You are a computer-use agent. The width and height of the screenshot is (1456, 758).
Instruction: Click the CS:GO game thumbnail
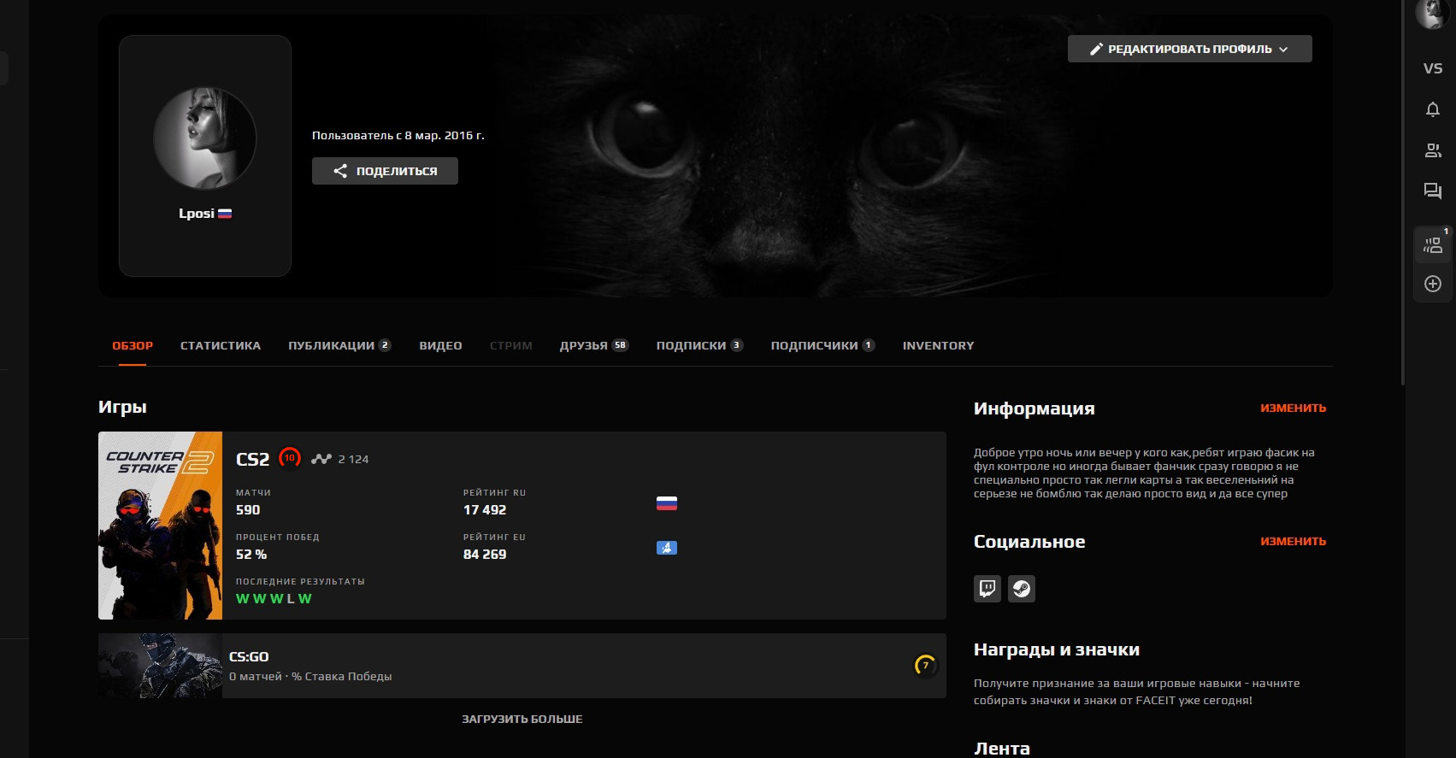click(161, 666)
